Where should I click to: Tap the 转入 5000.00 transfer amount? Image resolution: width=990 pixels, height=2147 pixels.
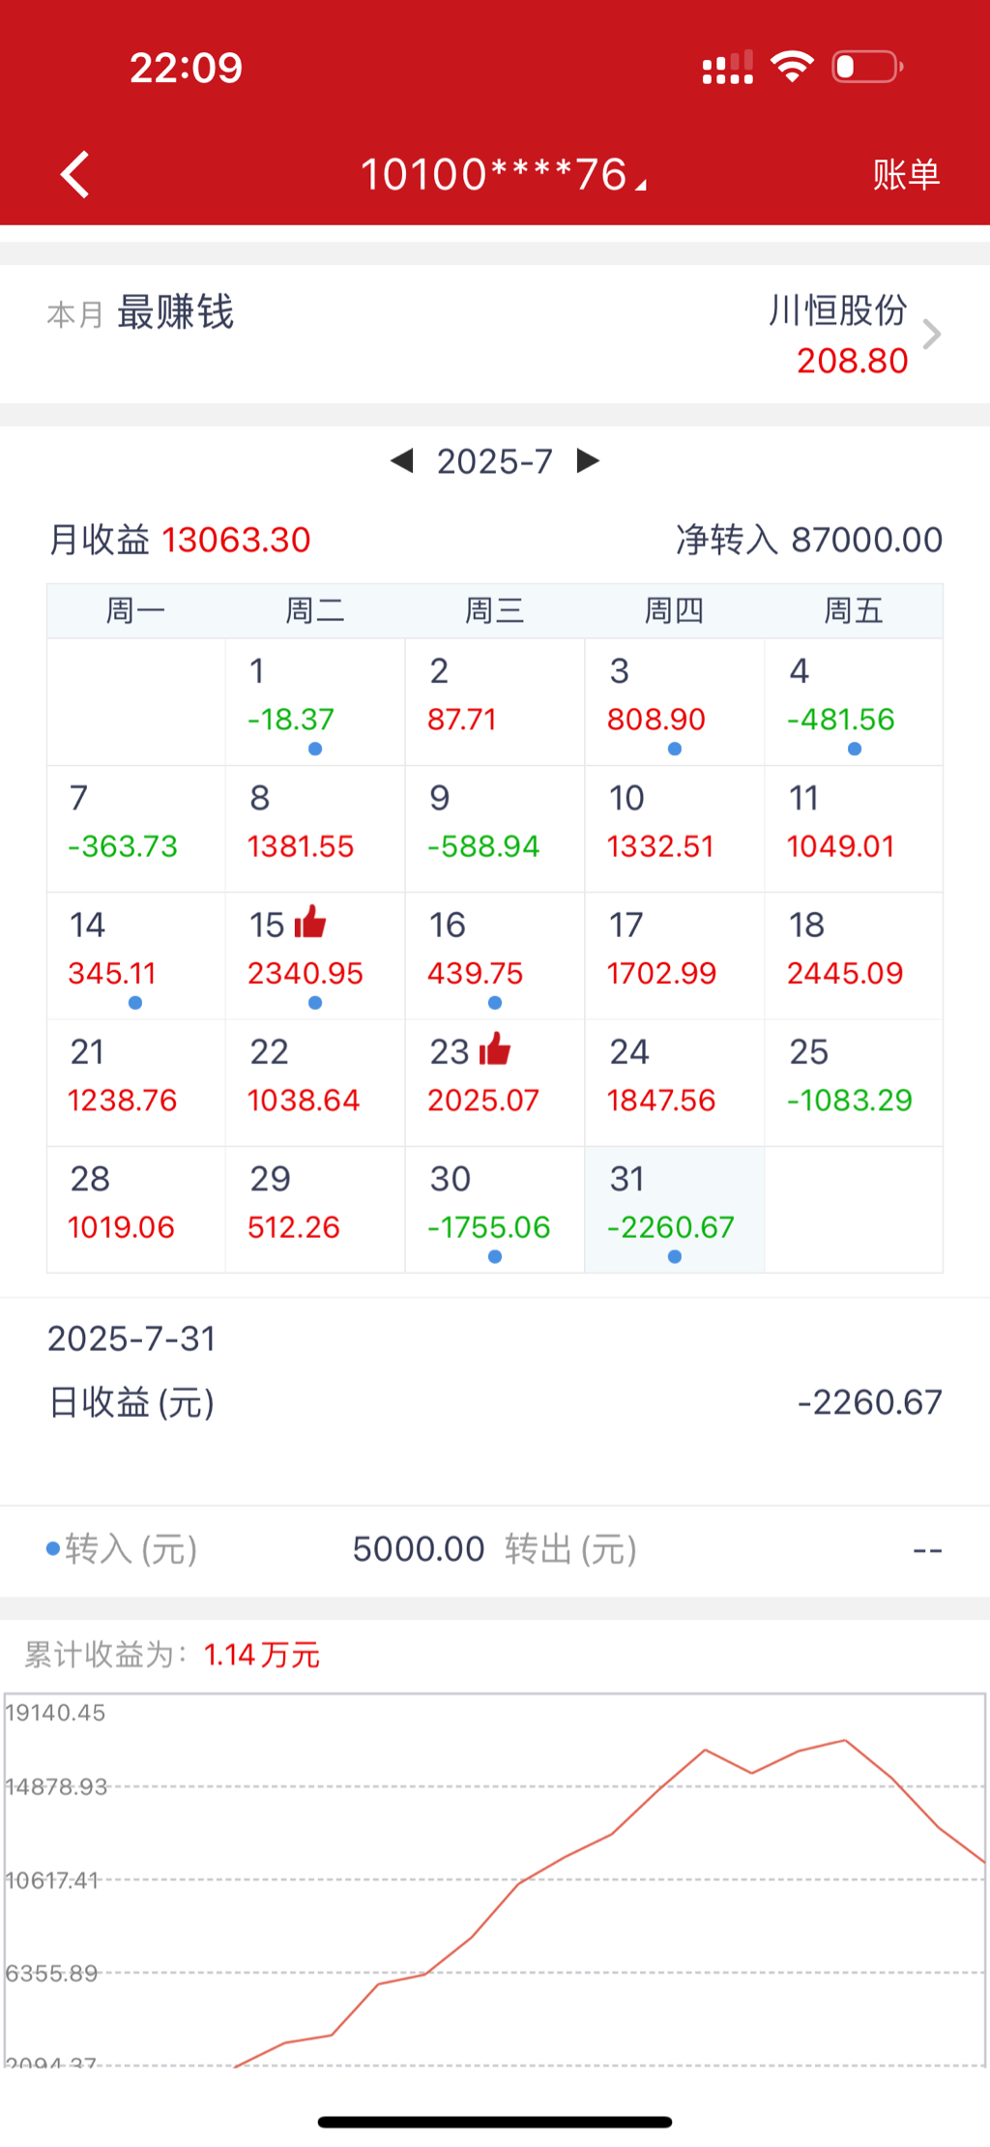click(418, 1549)
